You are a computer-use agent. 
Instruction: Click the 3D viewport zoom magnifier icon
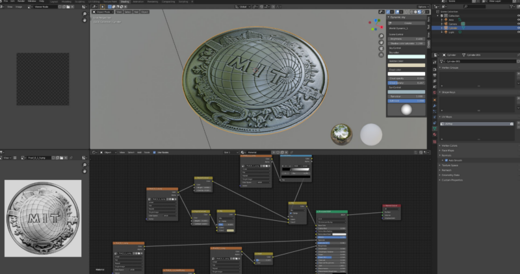coord(381,36)
